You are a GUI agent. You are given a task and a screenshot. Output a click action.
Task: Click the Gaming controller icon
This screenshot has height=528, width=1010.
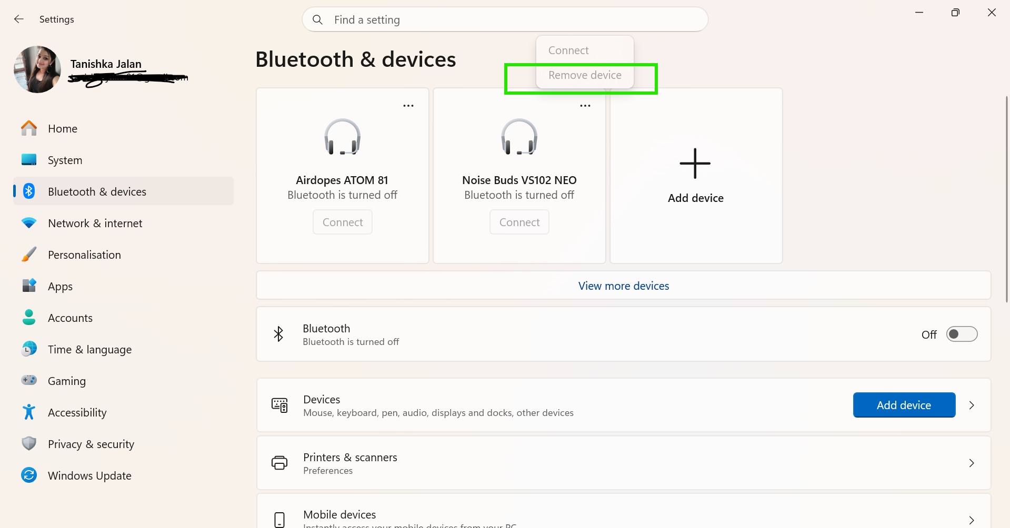point(29,380)
